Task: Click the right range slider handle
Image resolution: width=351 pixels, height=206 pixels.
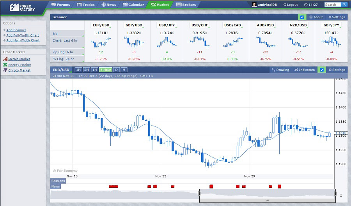Action: tap(335, 194)
